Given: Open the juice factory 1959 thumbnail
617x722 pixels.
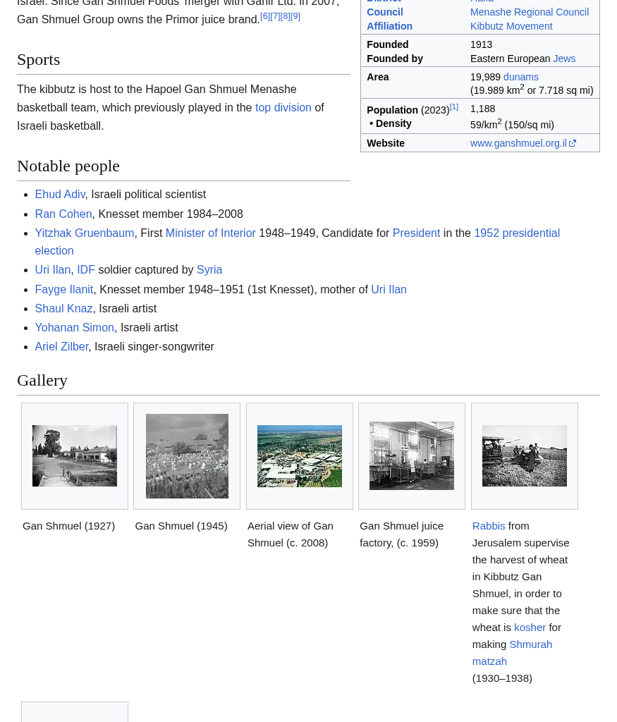Looking at the screenshot, I should [x=412, y=455].
